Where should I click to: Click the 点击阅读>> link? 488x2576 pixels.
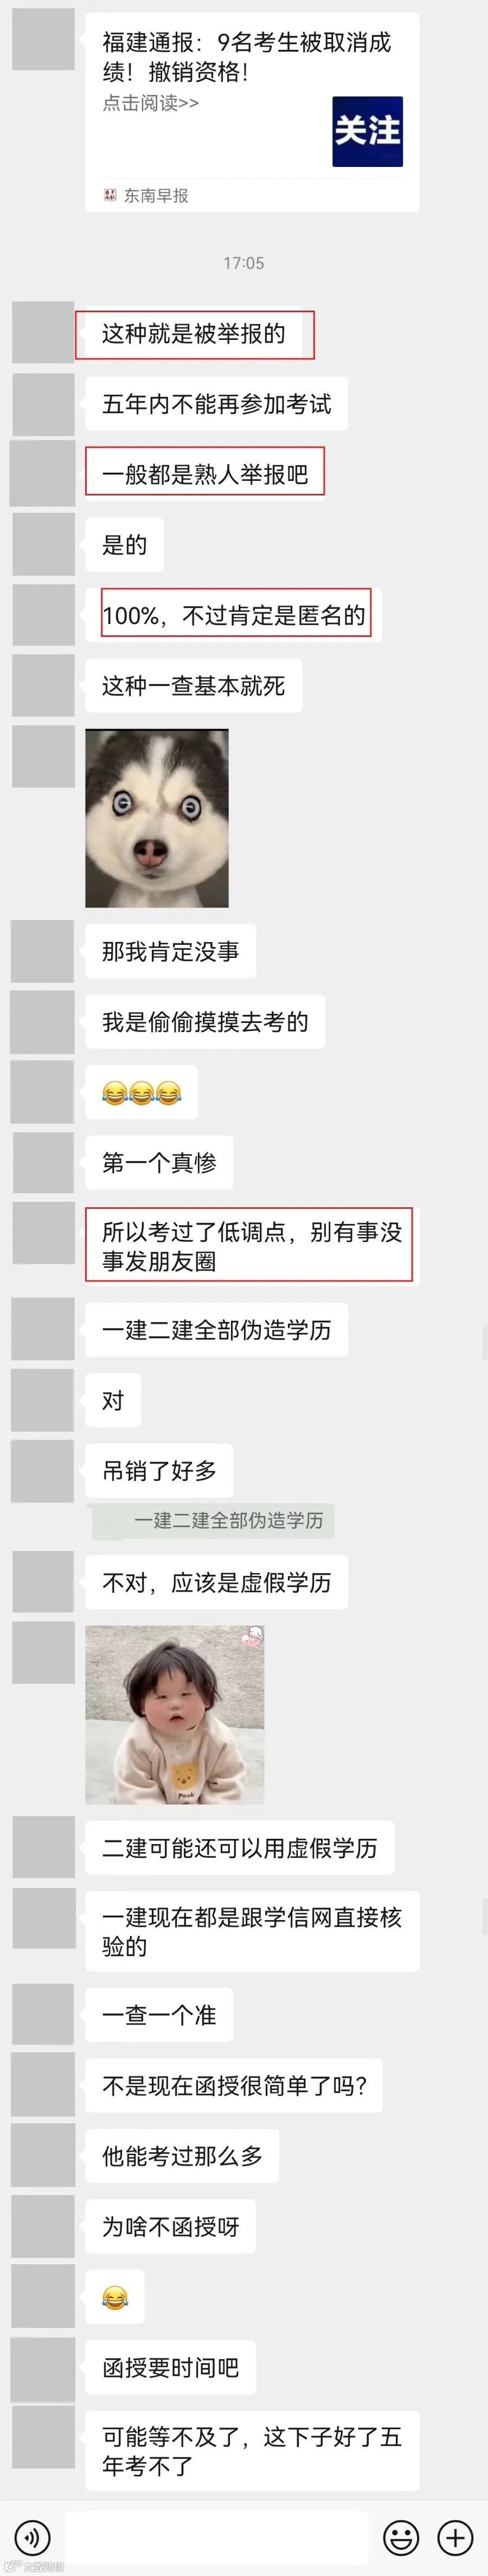[151, 103]
